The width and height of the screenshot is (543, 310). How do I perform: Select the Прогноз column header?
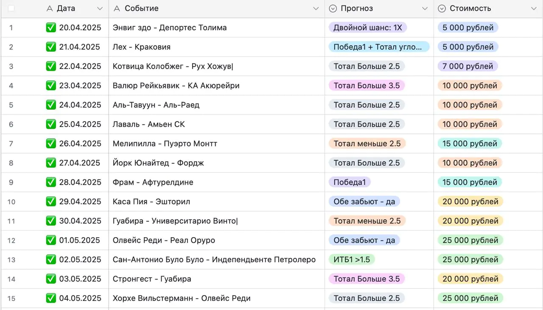tap(357, 8)
